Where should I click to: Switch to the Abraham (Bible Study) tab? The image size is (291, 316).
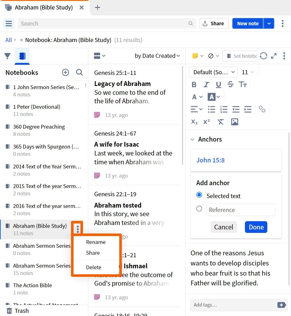tap(44, 8)
